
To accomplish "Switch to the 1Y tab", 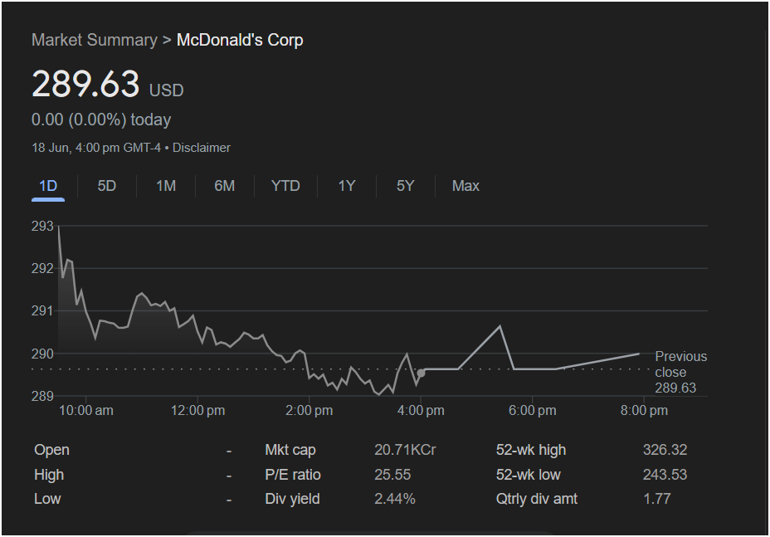I will 347,186.
